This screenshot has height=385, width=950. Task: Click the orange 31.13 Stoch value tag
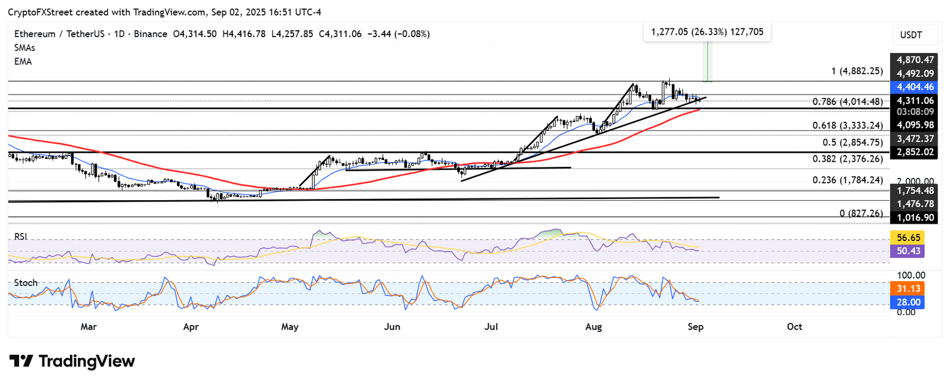pos(913,288)
